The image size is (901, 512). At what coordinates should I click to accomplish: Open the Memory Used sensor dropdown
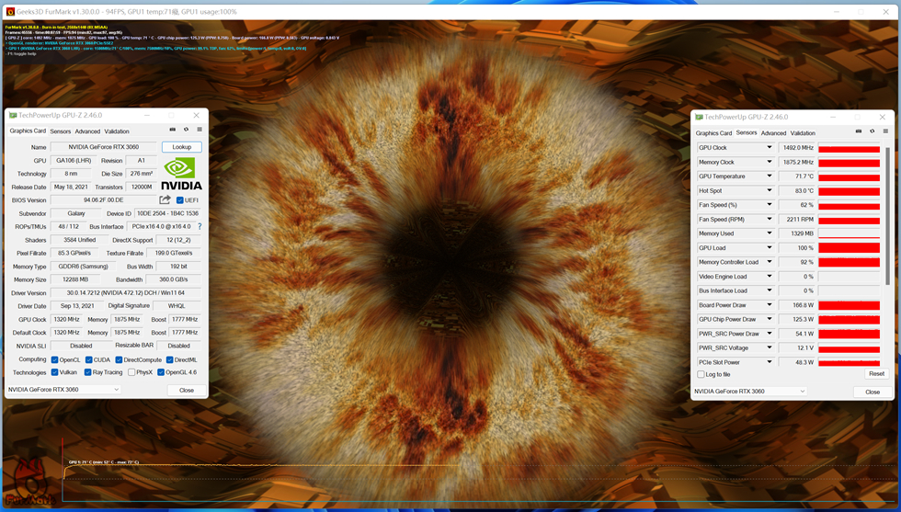click(x=769, y=233)
